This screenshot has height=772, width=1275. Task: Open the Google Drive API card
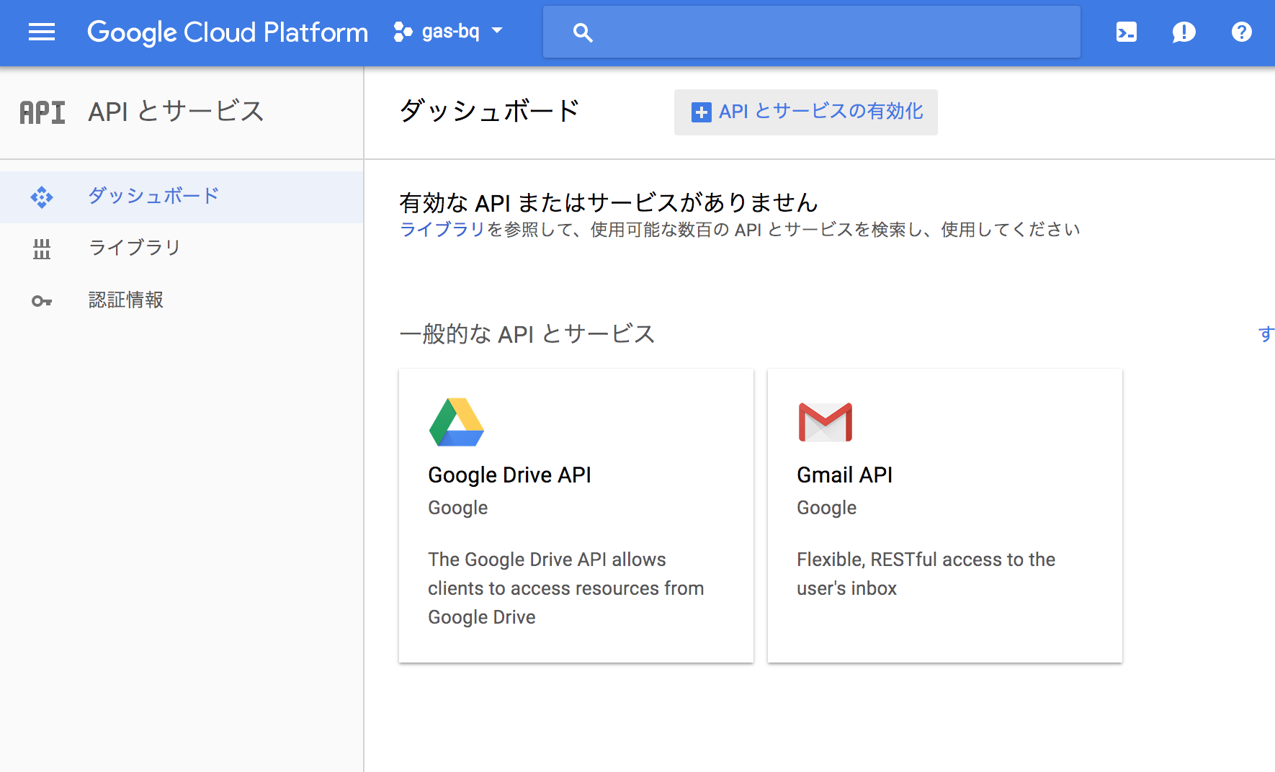[576, 516]
